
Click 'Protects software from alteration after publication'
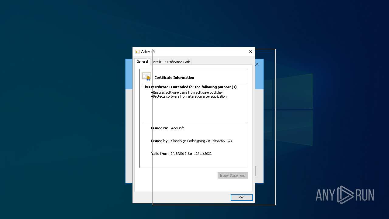[190, 96]
